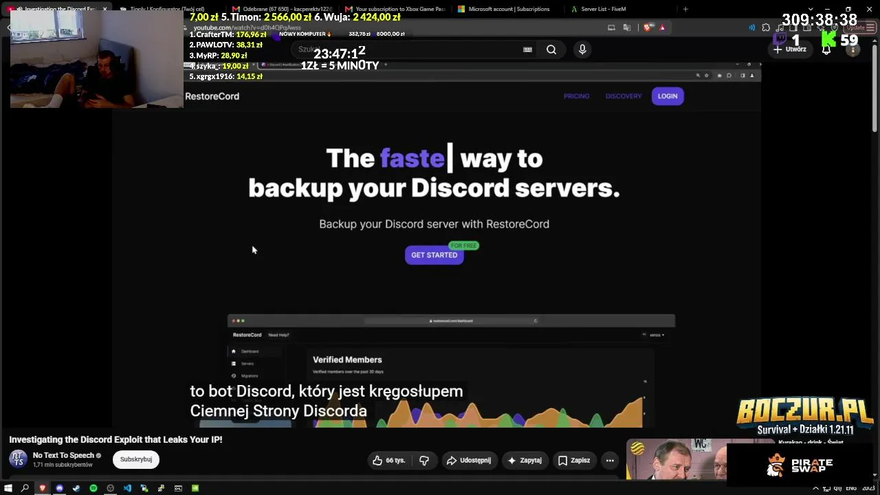The height and width of the screenshot is (495, 880).
Task: Open the YouTube account avatar menu
Action: click(x=852, y=49)
